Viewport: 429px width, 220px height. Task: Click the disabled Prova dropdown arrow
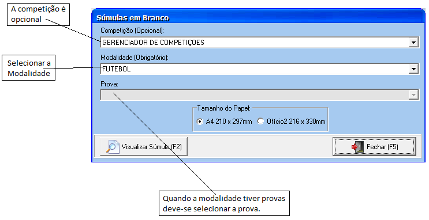[413, 95]
